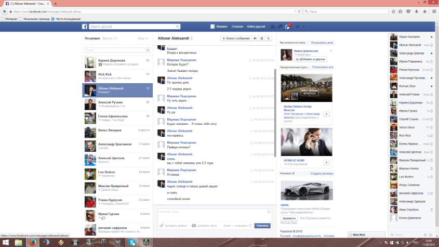Click the conversation scrollbar
The width and height of the screenshot is (439, 247).
[x=275, y=113]
